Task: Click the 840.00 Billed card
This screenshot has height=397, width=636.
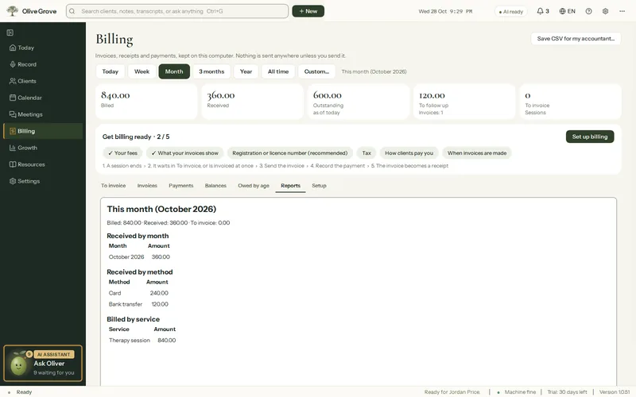Action: 146,102
